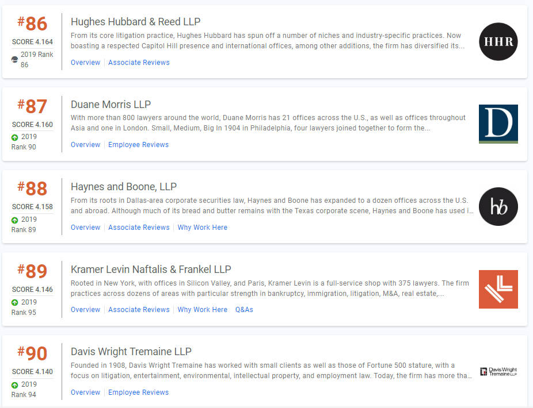This screenshot has width=533, height=408.
Task: View Overview for Davis Wright Tremaine
Action: 85,392
